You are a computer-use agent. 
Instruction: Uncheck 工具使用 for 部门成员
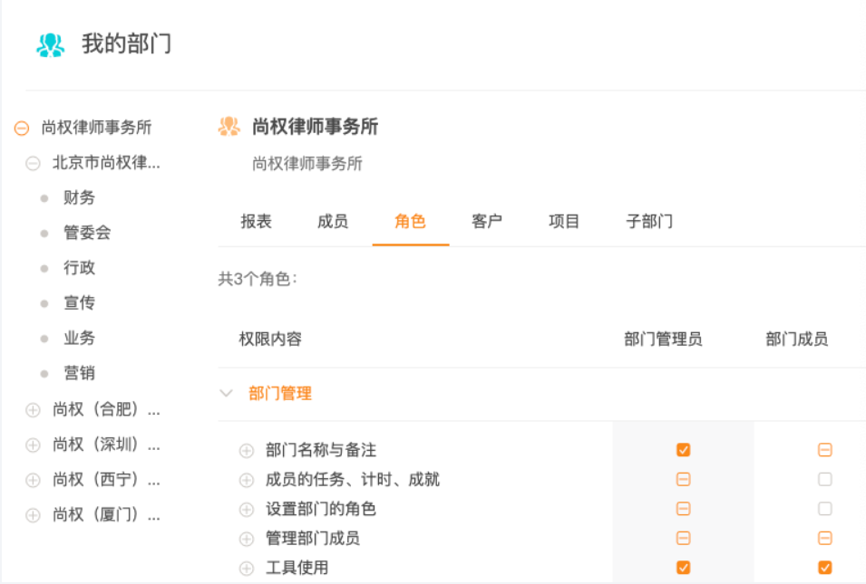[825, 568]
